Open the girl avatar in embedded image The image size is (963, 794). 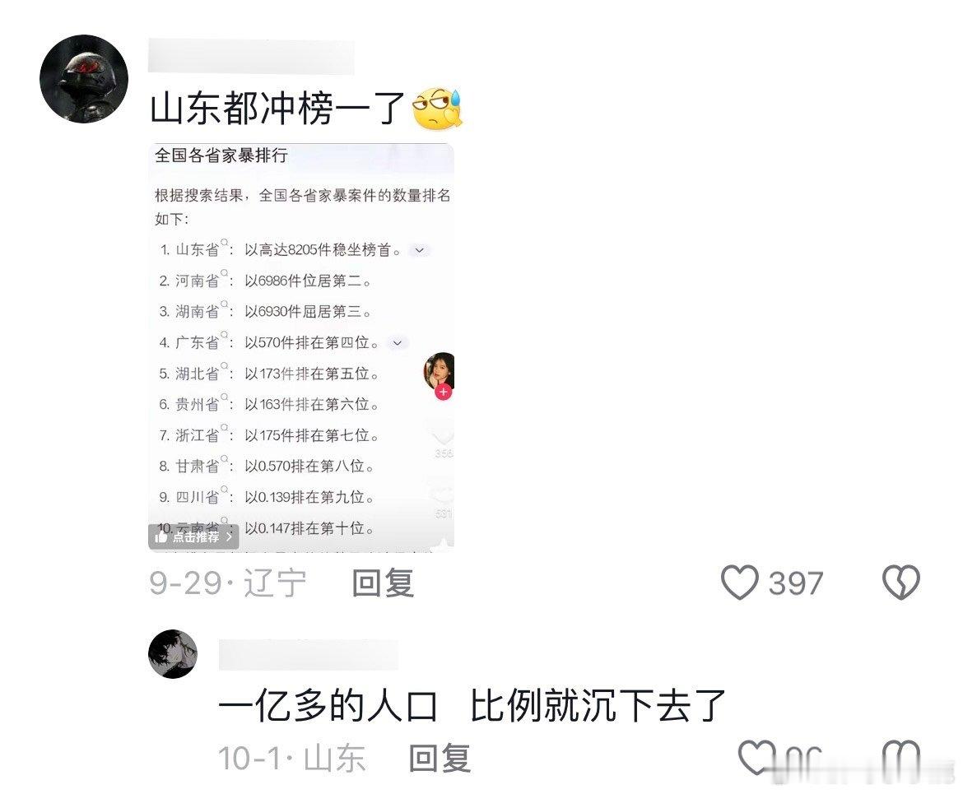point(439,370)
